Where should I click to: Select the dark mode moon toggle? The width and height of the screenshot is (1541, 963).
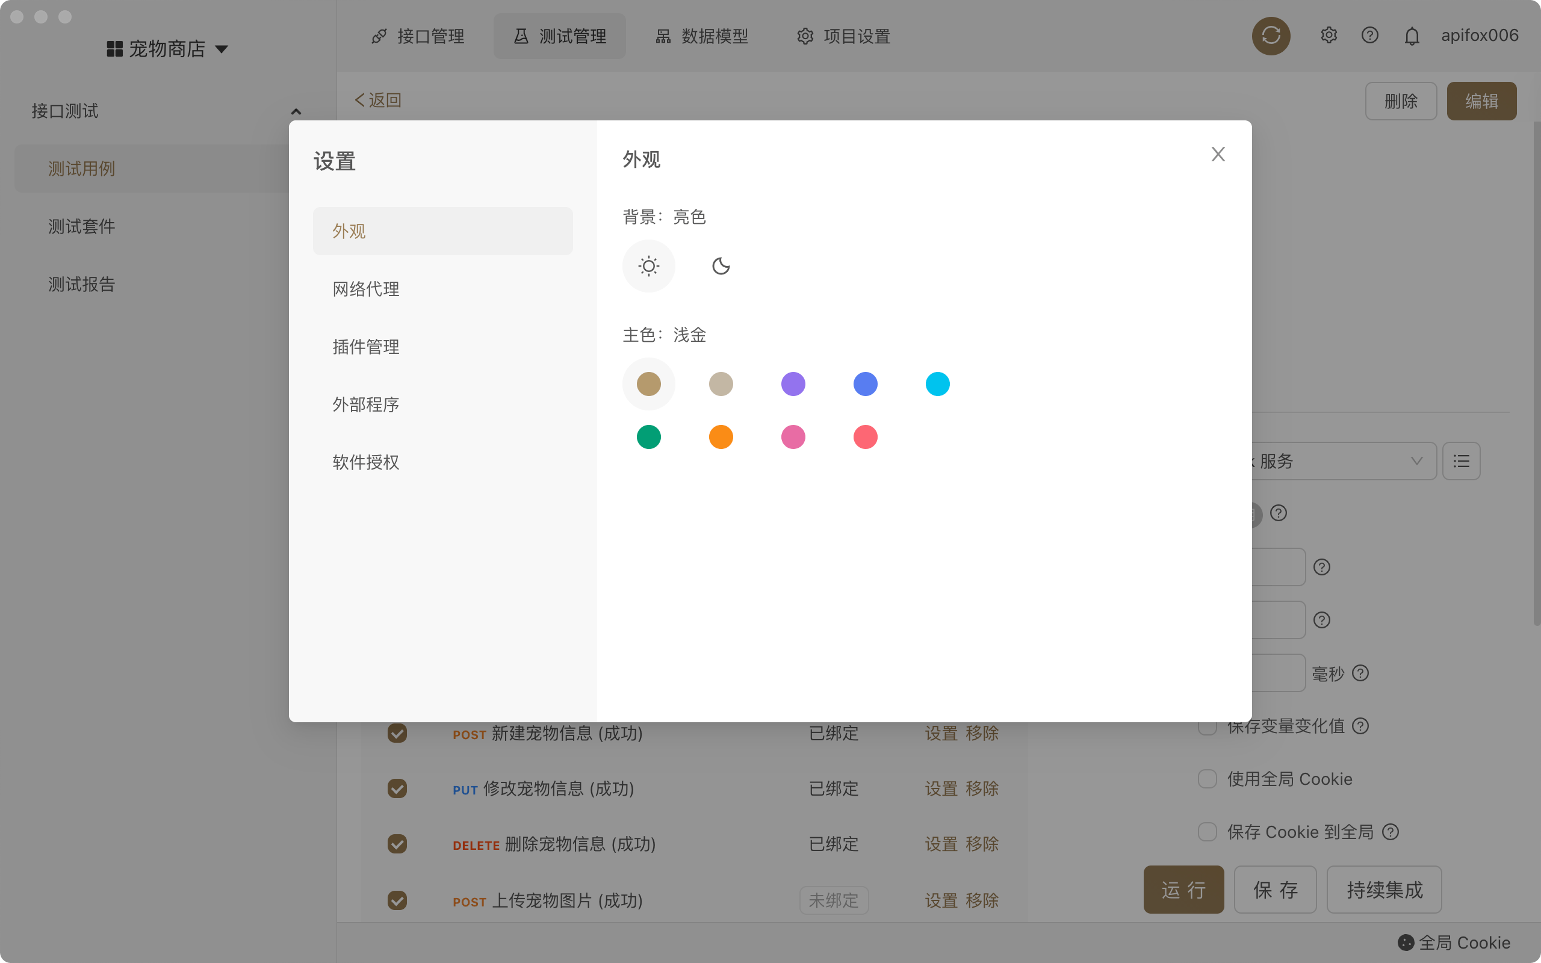pyautogui.click(x=721, y=266)
